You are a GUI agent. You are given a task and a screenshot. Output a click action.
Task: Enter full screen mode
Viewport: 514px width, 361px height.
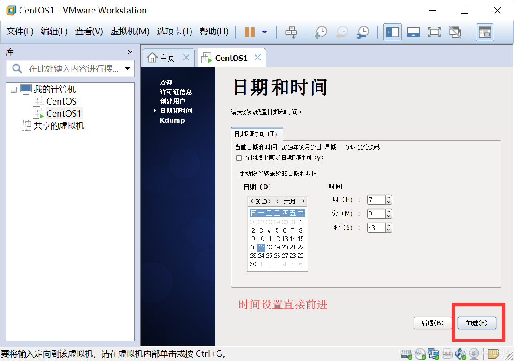(x=434, y=32)
